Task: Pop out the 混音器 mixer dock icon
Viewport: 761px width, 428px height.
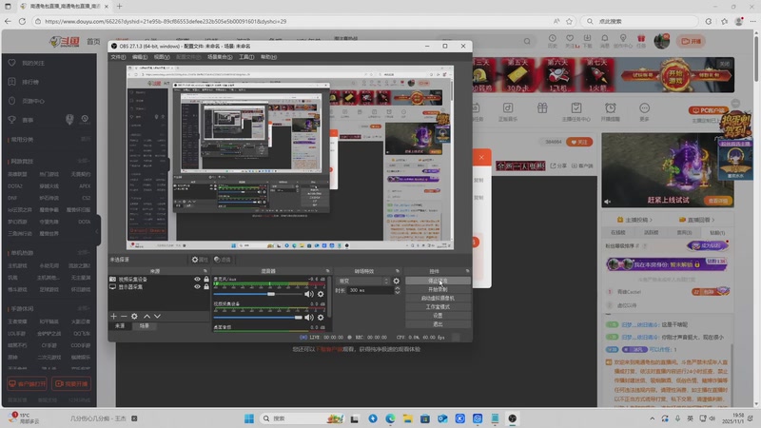Action: pyautogui.click(x=327, y=271)
